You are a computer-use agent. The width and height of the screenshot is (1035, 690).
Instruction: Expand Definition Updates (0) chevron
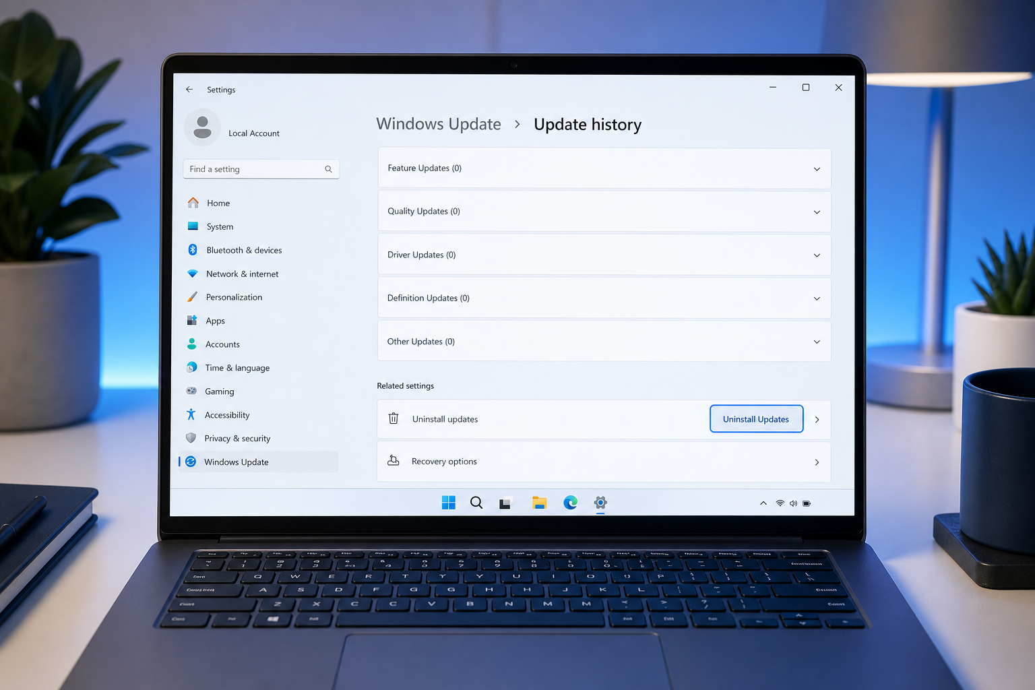817,299
